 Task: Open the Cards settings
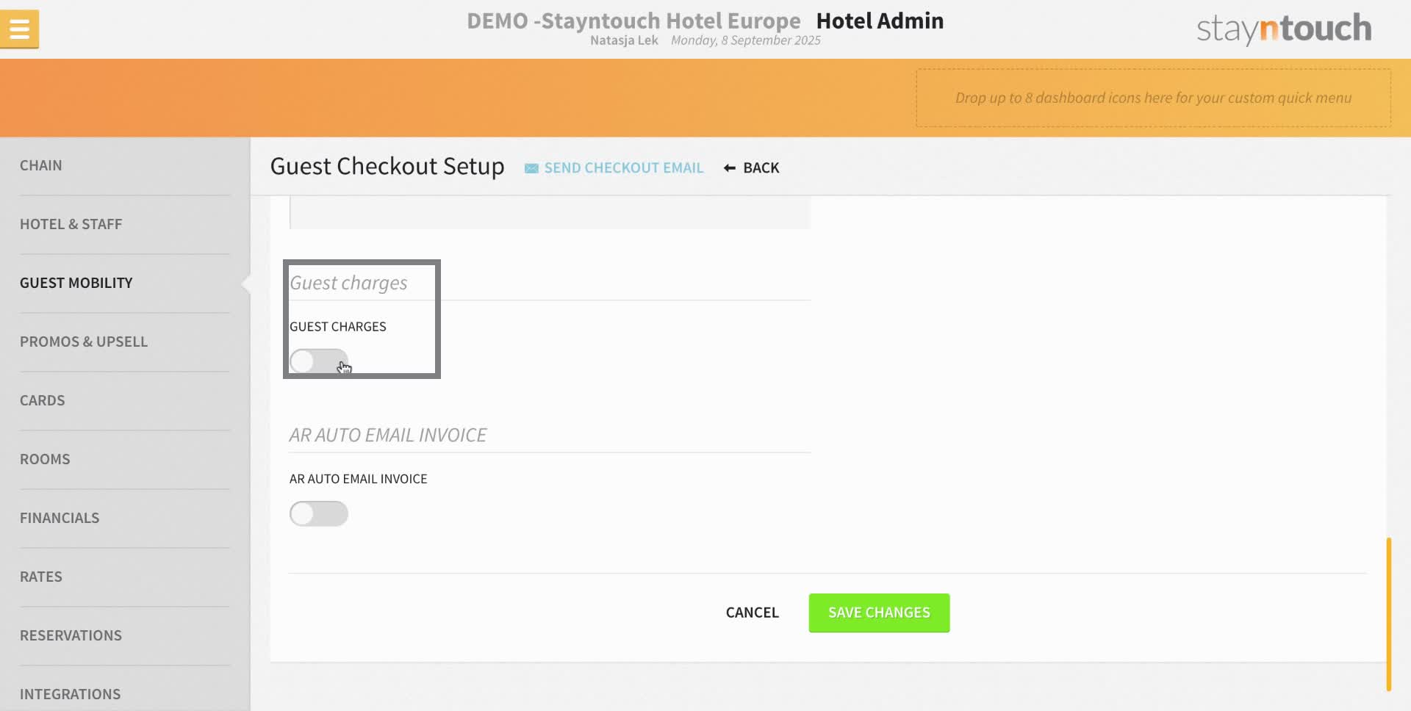(42, 400)
